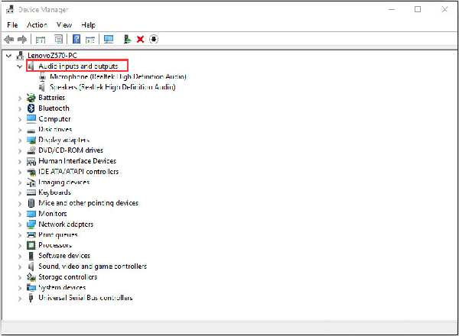Viewport: 459px width, 336px height.
Task: Click the Device Manager title bar icon
Action: 10,10
